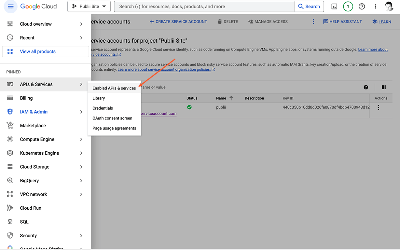This screenshot has width=400, height=250.
Task: Open the help question mark icon
Action: point(362,7)
